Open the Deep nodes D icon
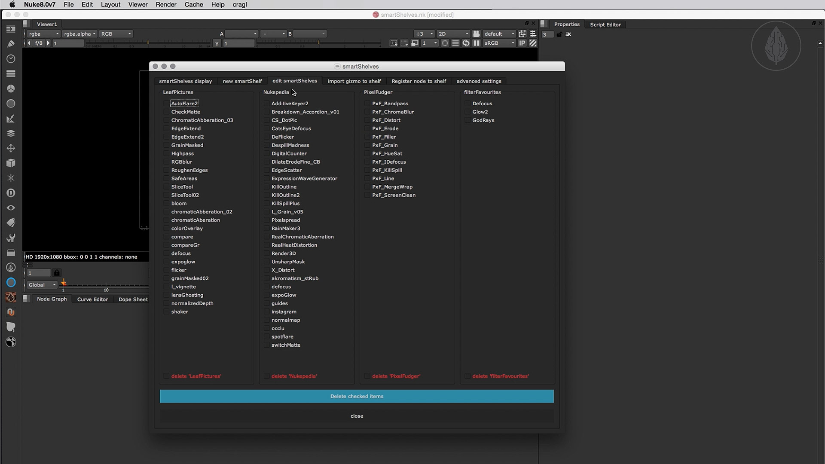Screen dimensions: 825x464 tap(11, 193)
